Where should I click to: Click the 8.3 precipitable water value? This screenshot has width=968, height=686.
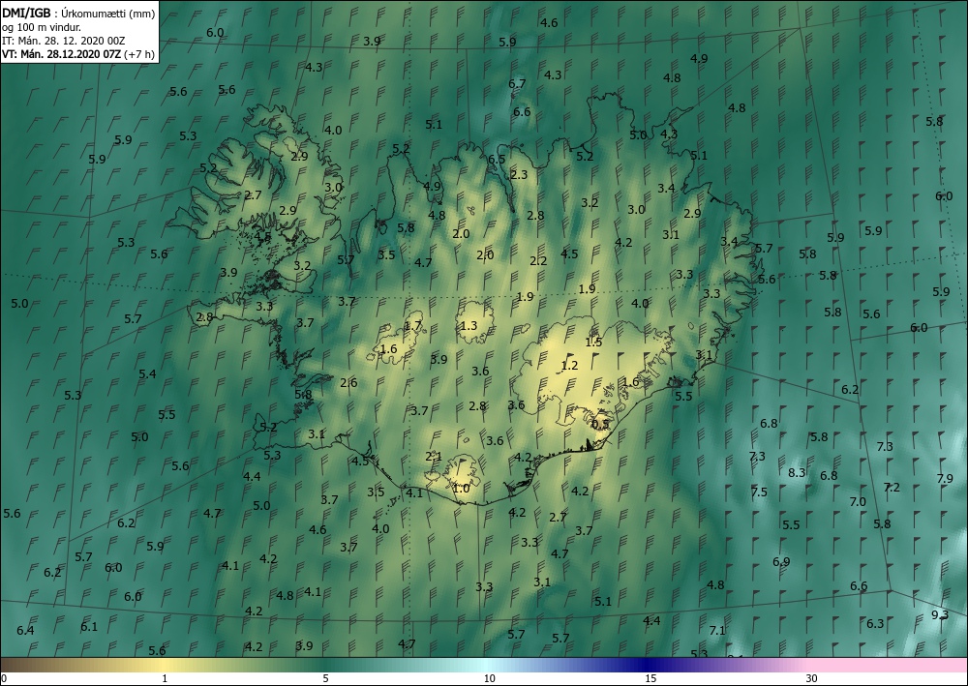click(x=797, y=472)
